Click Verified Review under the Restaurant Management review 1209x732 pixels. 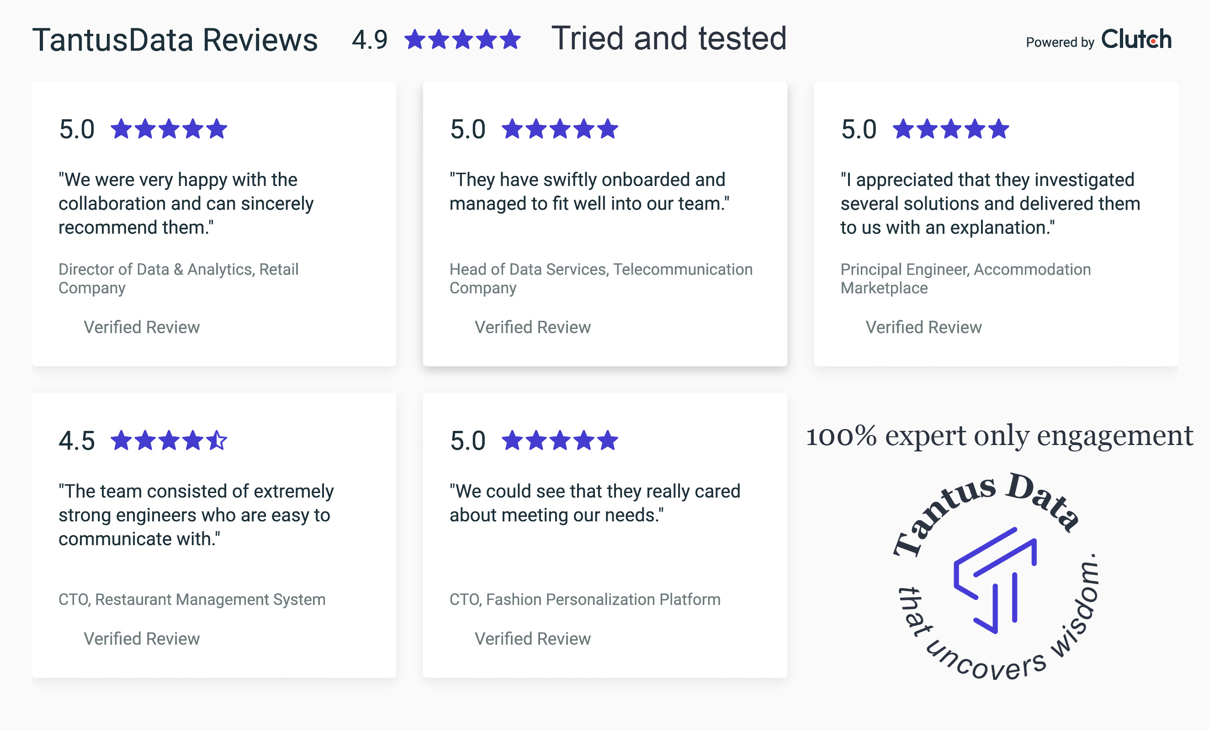pos(141,639)
